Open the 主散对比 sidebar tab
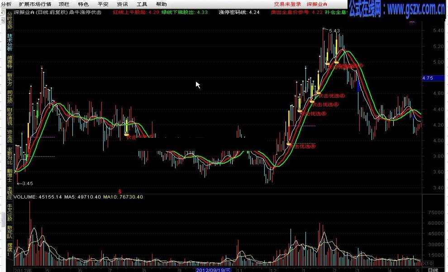This screenshot has width=448, height=272. pos(10,156)
